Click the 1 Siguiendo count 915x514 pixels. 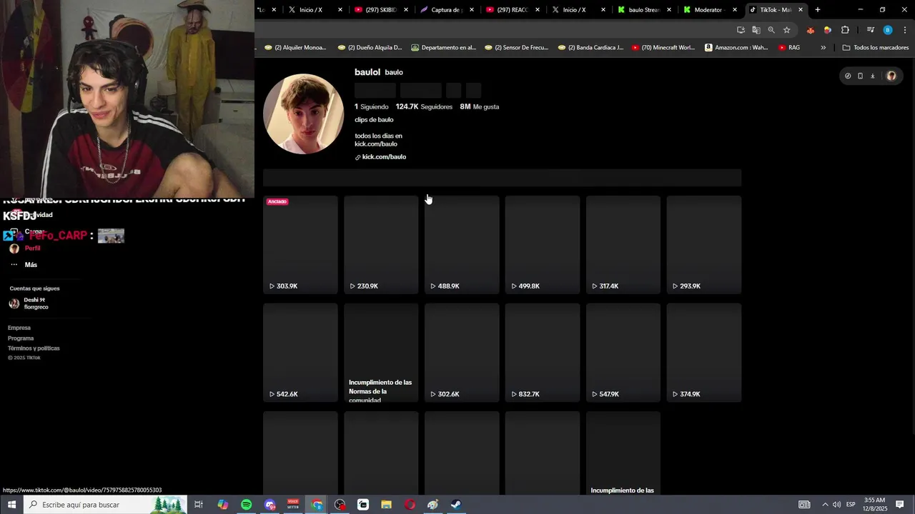click(372, 106)
